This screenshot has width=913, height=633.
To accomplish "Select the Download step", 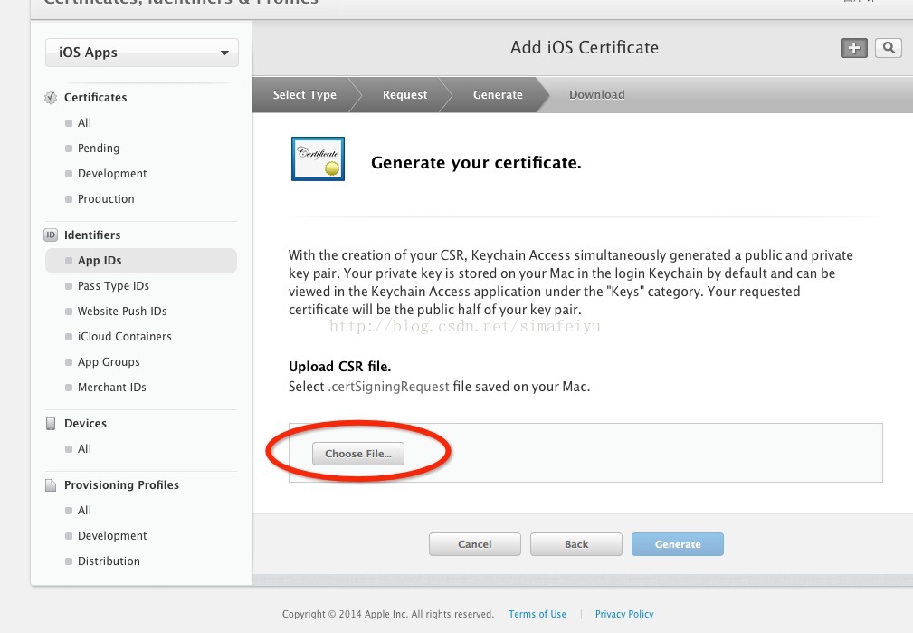I will click(x=597, y=94).
